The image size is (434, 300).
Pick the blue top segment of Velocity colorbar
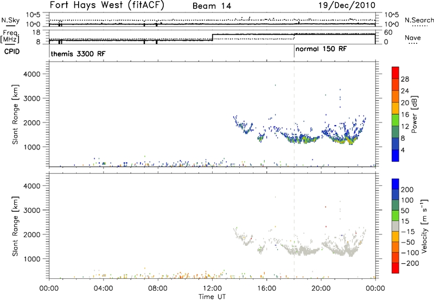point(395,184)
